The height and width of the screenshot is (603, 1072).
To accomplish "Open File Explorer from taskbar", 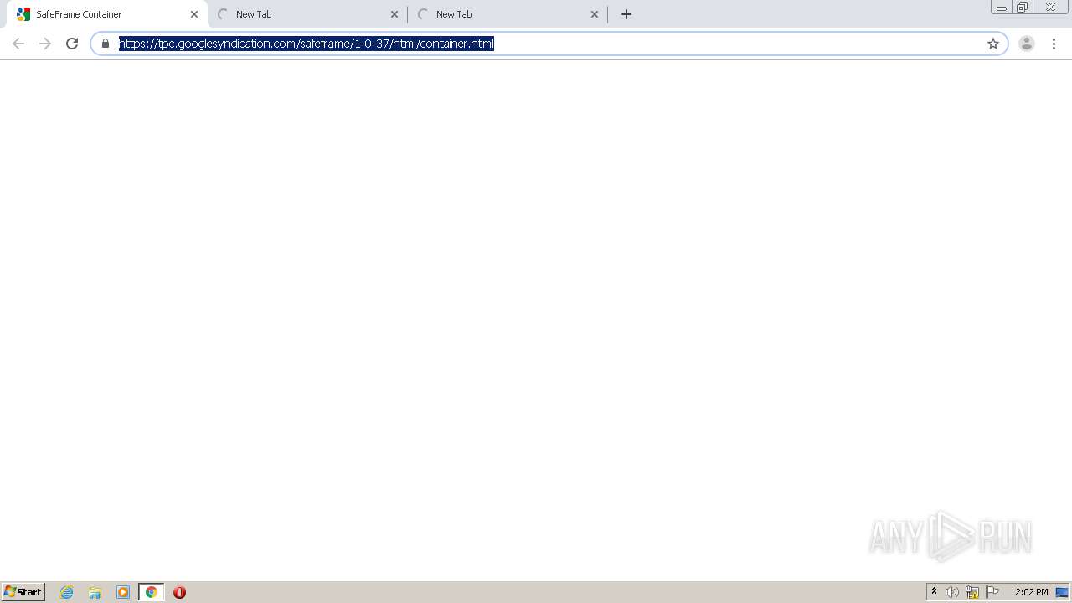I will coord(95,592).
